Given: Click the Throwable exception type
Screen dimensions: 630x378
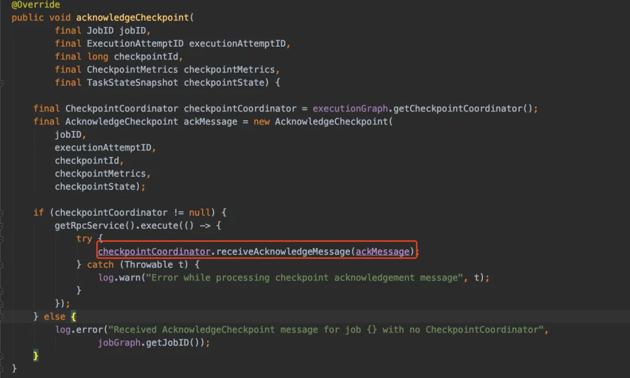Looking at the screenshot, I should click(149, 264).
